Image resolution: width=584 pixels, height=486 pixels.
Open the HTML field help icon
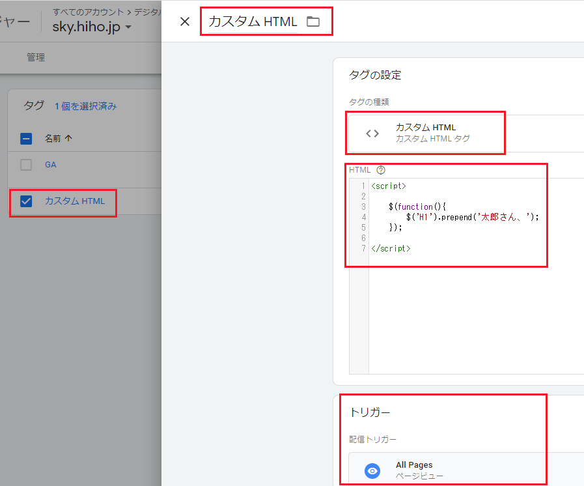click(381, 170)
